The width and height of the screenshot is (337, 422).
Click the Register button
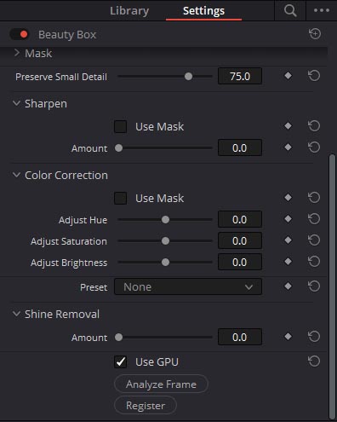coord(146,405)
